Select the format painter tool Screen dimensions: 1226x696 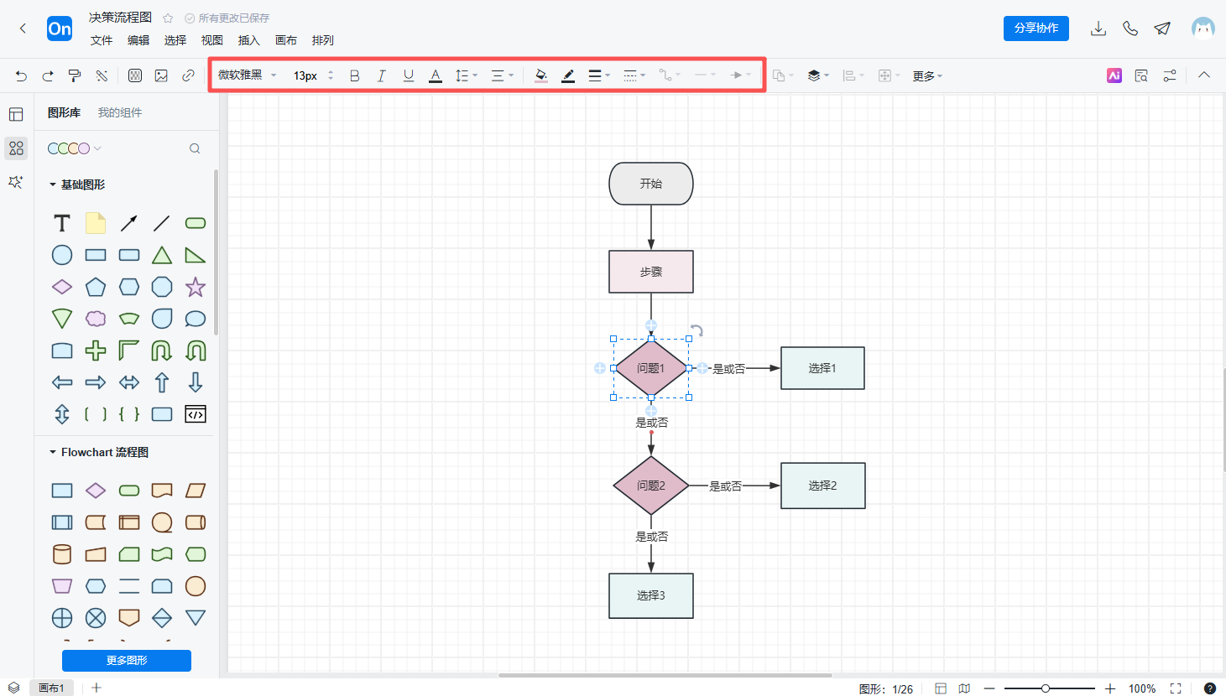click(75, 75)
